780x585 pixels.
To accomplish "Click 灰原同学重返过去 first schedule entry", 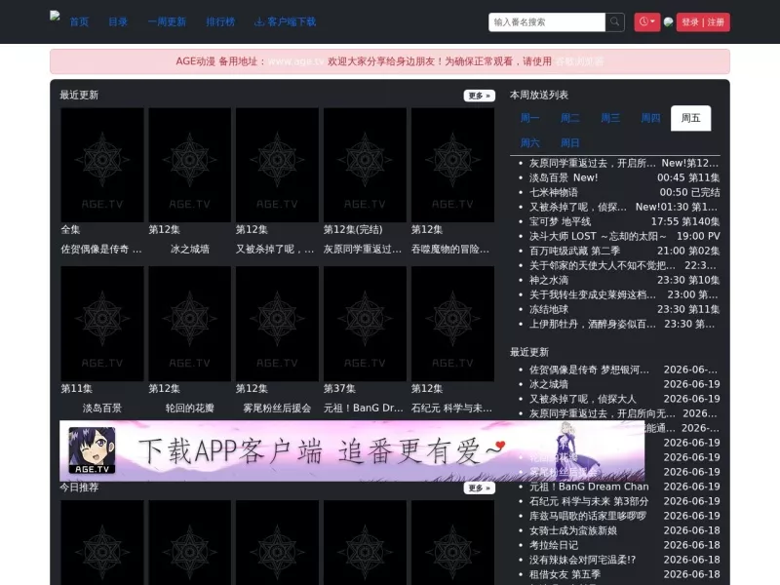I will click(x=593, y=163).
